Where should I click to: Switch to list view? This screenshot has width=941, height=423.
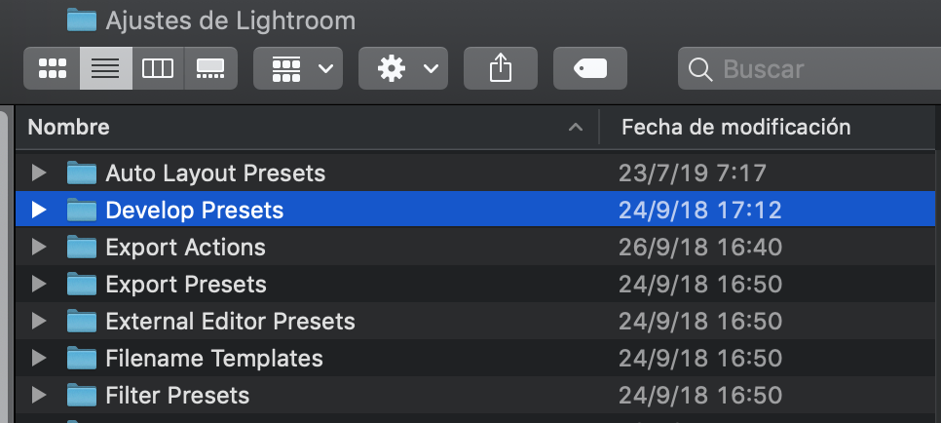pyautogui.click(x=105, y=68)
